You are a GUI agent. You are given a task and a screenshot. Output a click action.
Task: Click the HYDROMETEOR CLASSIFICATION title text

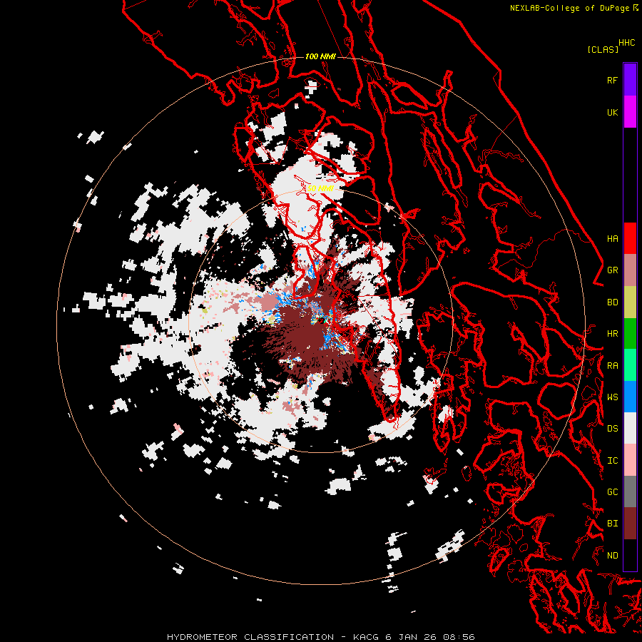click(x=250, y=637)
